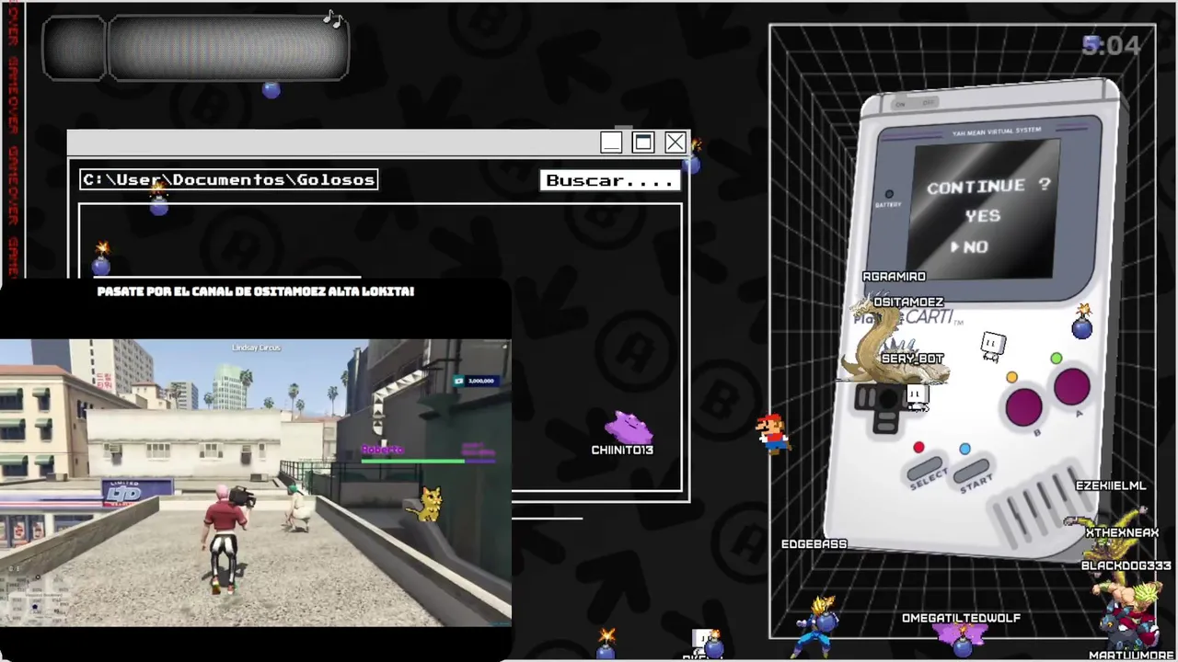
Task: Click the GTA gameplay video thumbnail
Action: (x=256, y=483)
